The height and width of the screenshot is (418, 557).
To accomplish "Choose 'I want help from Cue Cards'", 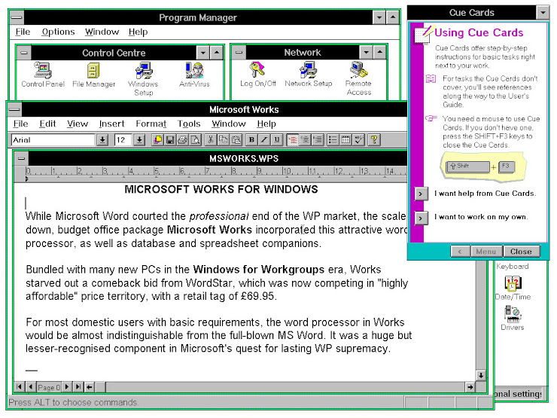I will (x=421, y=194).
